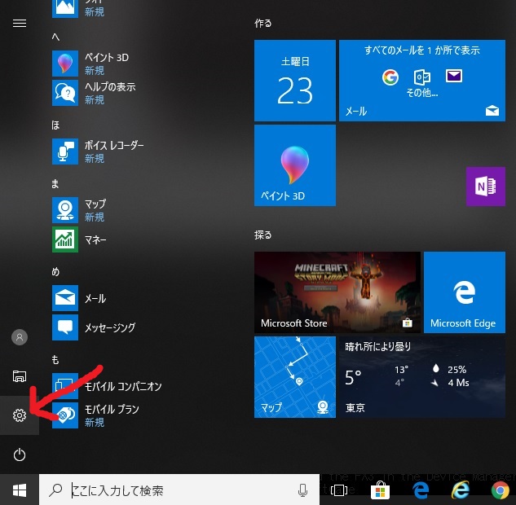Click the Outlook icon in mail tile

[421, 77]
